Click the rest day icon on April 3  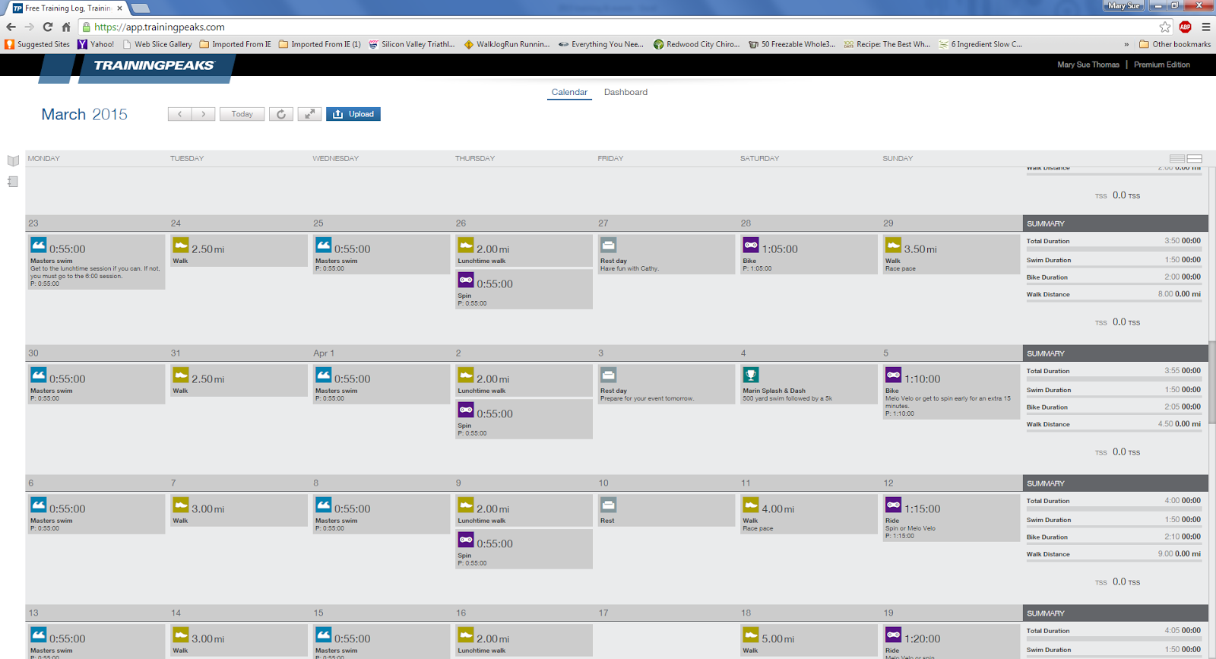pos(609,375)
